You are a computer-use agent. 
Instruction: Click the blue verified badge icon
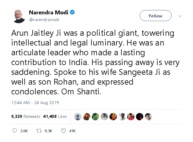tap(73, 13)
